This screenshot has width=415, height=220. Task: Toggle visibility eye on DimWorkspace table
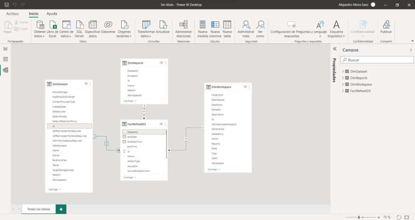point(245,87)
